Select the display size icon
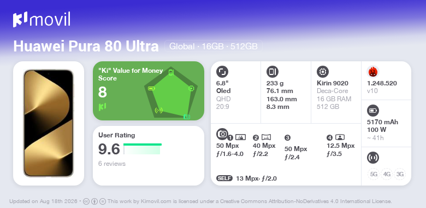The width and height of the screenshot is (426, 208). coord(222,72)
